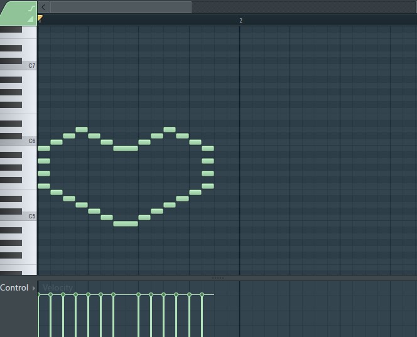Screen dimensions: 417x337
Task: Select the Velocity event editor label
Action: point(58,288)
